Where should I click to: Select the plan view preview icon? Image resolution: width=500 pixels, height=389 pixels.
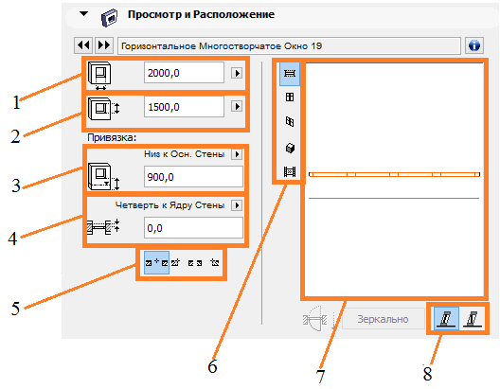pyautogui.click(x=290, y=74)
